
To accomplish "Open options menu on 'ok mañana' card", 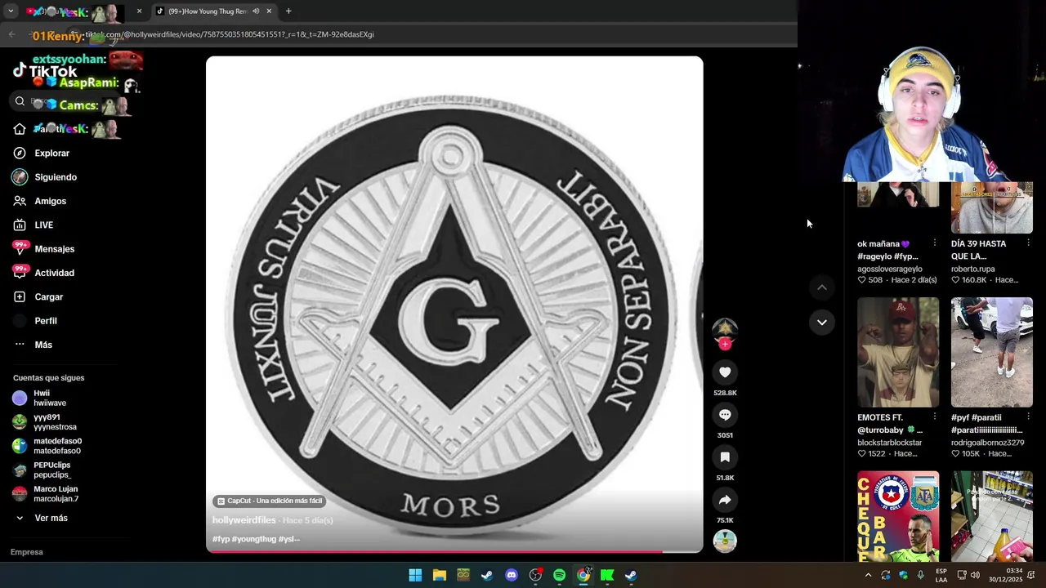I will [935, 243].
